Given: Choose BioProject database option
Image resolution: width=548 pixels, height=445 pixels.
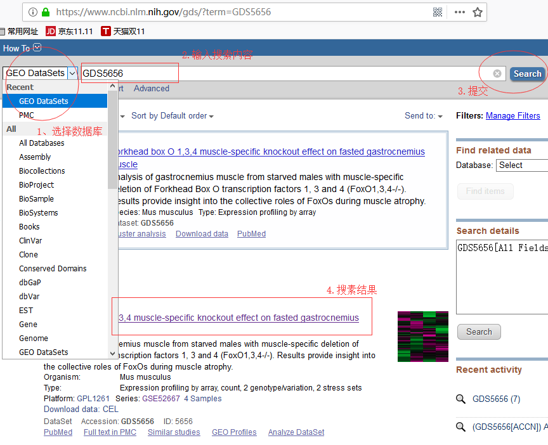Looking at the screenshot, I should pos(55,184).
